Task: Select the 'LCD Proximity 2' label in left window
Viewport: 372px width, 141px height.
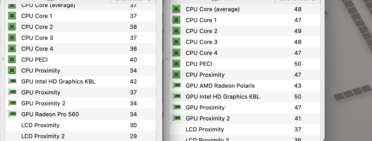Action: (43, 136)
